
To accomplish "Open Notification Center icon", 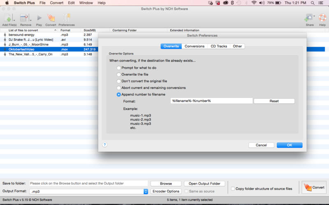I will point(321,3).
